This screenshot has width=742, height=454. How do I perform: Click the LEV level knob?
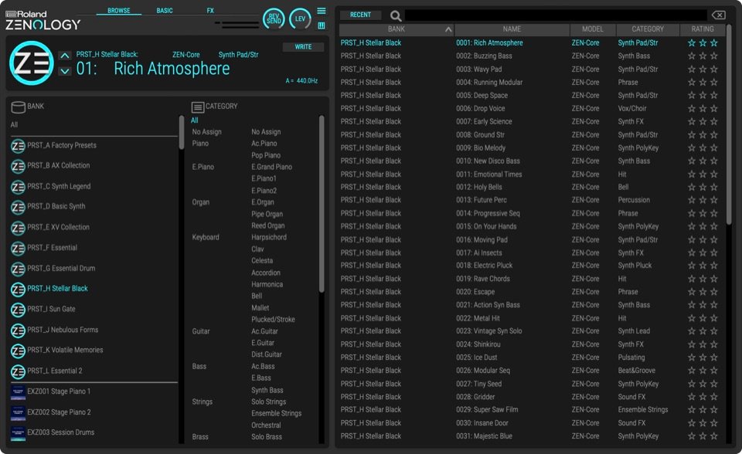(x=300, y=19)
